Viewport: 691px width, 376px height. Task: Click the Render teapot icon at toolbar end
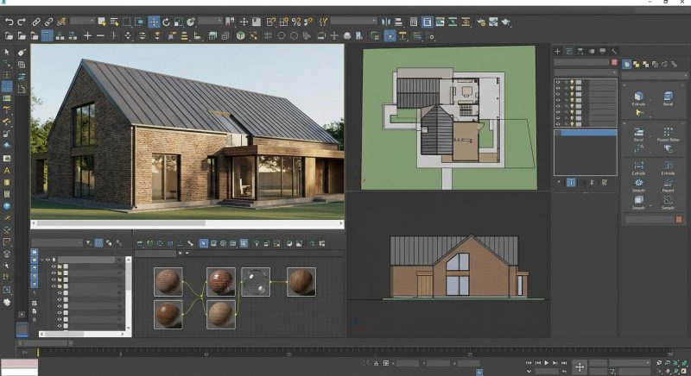click(505, 22)
